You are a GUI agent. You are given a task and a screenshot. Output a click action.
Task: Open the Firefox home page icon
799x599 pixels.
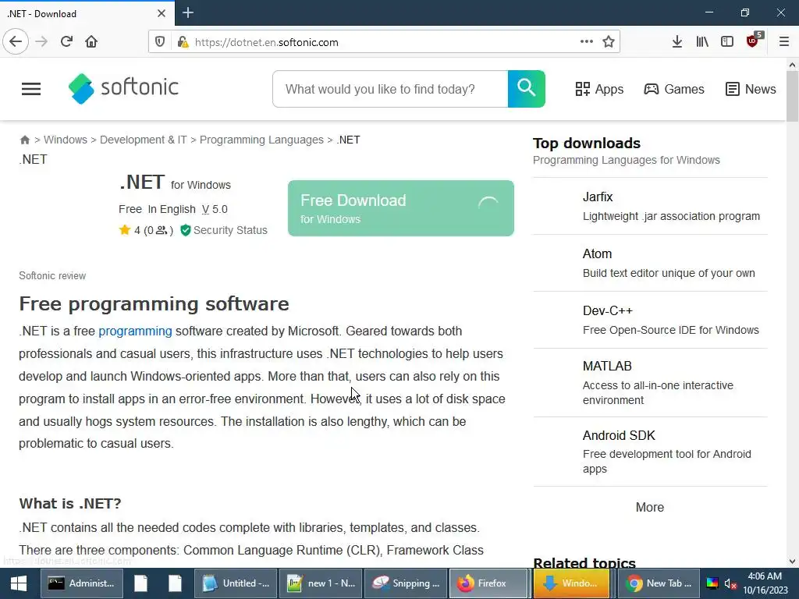pyautogui.click(x=91, y=41)
